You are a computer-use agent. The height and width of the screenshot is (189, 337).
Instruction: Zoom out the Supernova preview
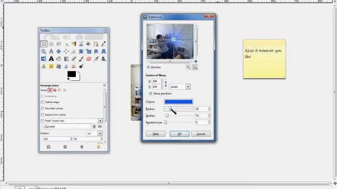point(188,67)
